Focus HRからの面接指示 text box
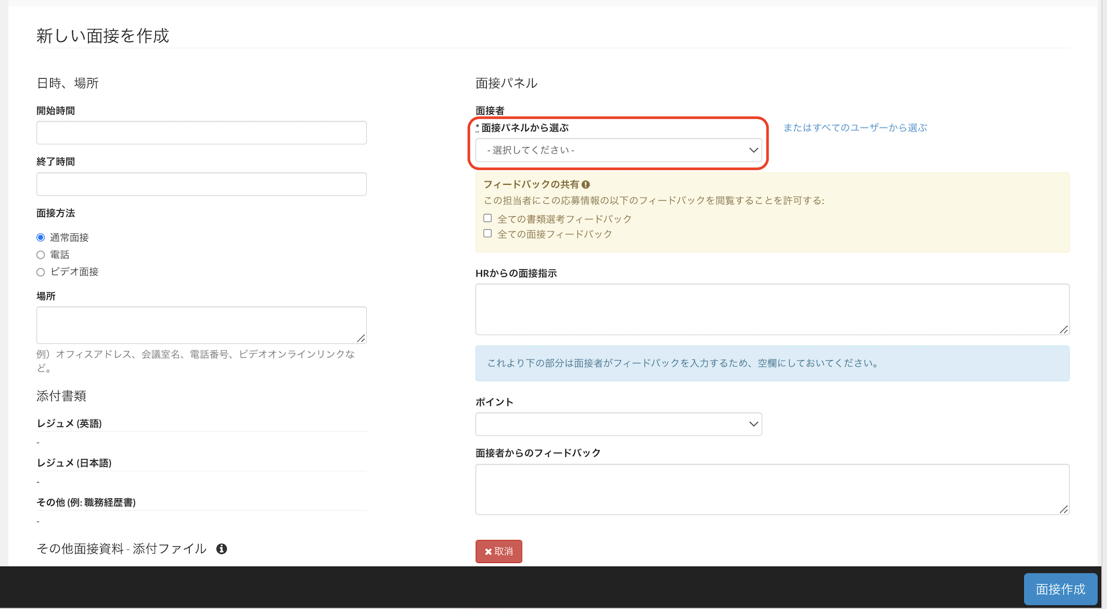 coord(772,309)
